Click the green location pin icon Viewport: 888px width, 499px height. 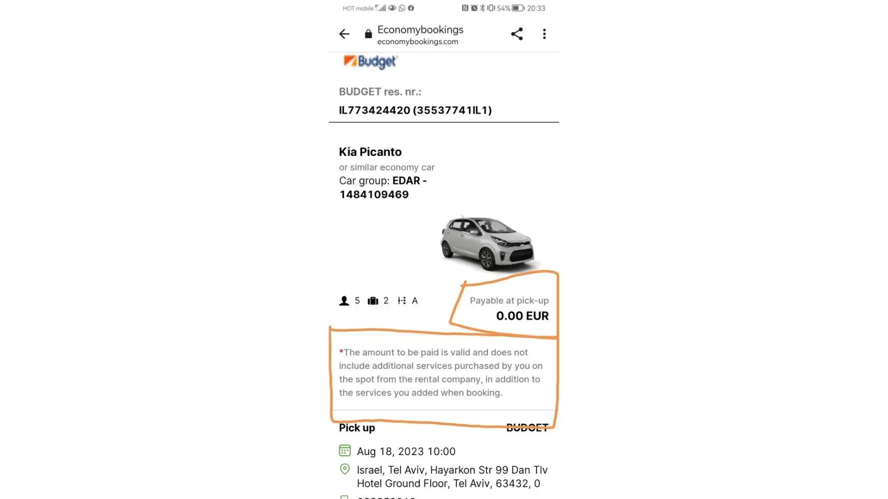pos(345,469)
